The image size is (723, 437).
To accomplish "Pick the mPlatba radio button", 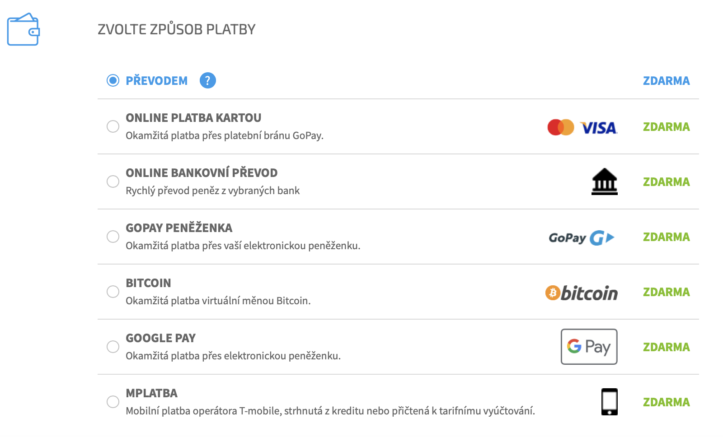I will 113,402.
